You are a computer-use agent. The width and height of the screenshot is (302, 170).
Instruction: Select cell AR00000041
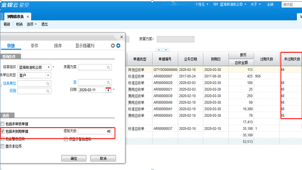click(x=165, y=109)
